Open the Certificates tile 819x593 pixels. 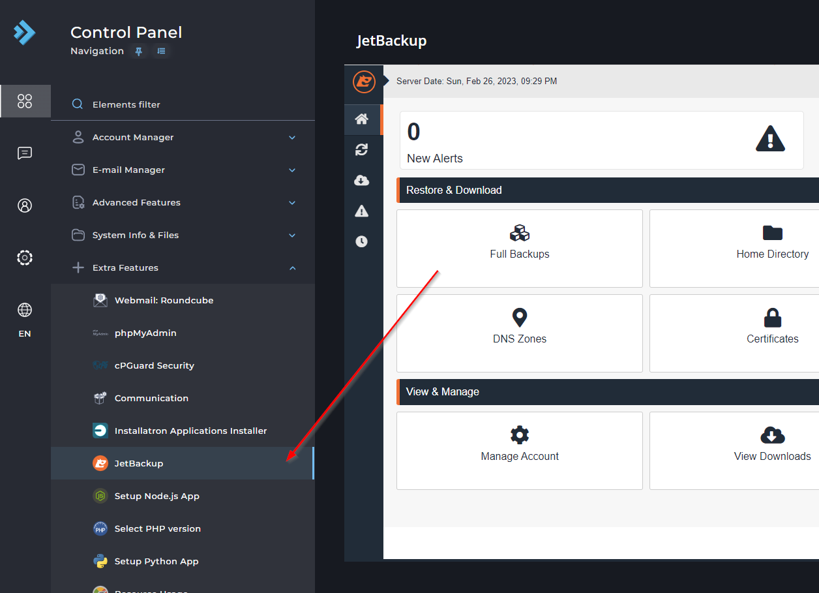point(734,333)
